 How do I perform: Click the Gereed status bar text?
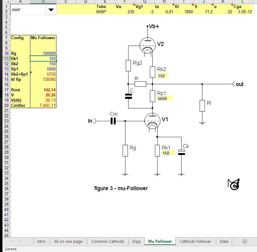(10, 249)
